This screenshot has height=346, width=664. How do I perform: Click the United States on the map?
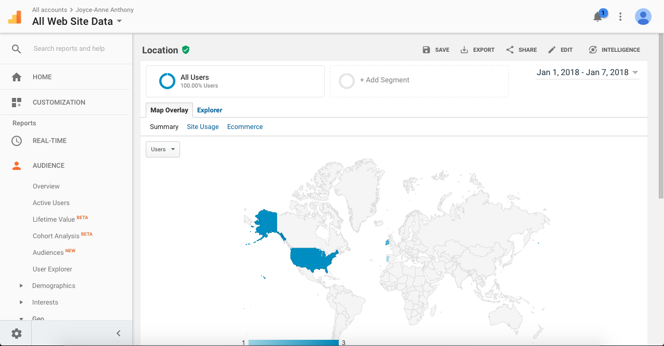[x=313, y=260]
